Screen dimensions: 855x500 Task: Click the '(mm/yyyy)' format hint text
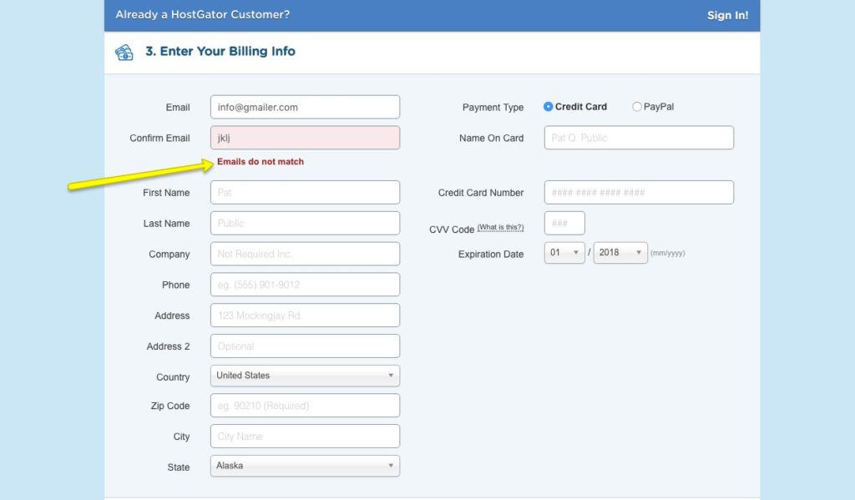pyautogui.click(x=667, y=253)
